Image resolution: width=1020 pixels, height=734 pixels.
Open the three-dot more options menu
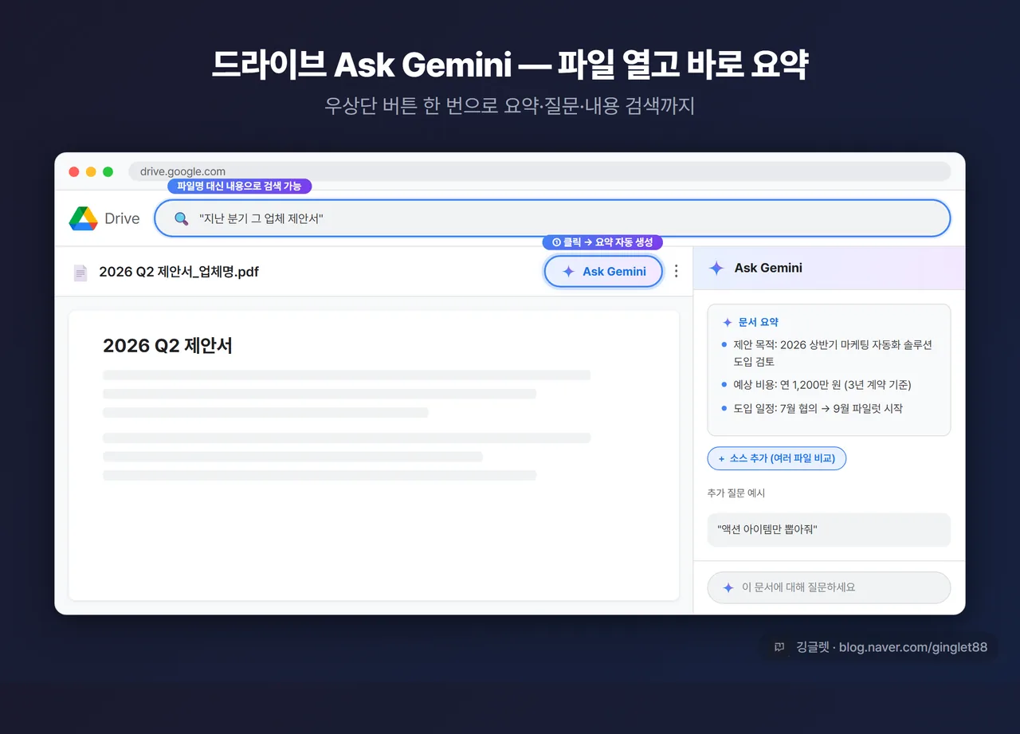676,271
